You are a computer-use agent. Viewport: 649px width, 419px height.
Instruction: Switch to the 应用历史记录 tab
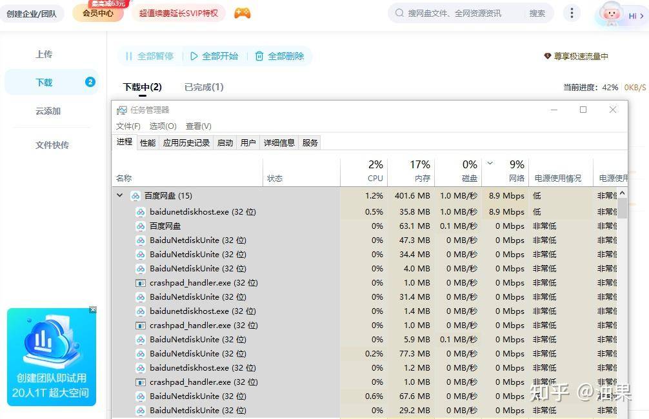pos(186,142)
